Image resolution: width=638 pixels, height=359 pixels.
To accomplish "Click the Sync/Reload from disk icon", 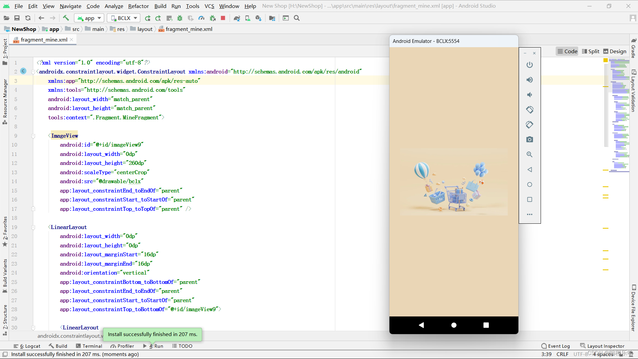I will [x=28, y=18].
